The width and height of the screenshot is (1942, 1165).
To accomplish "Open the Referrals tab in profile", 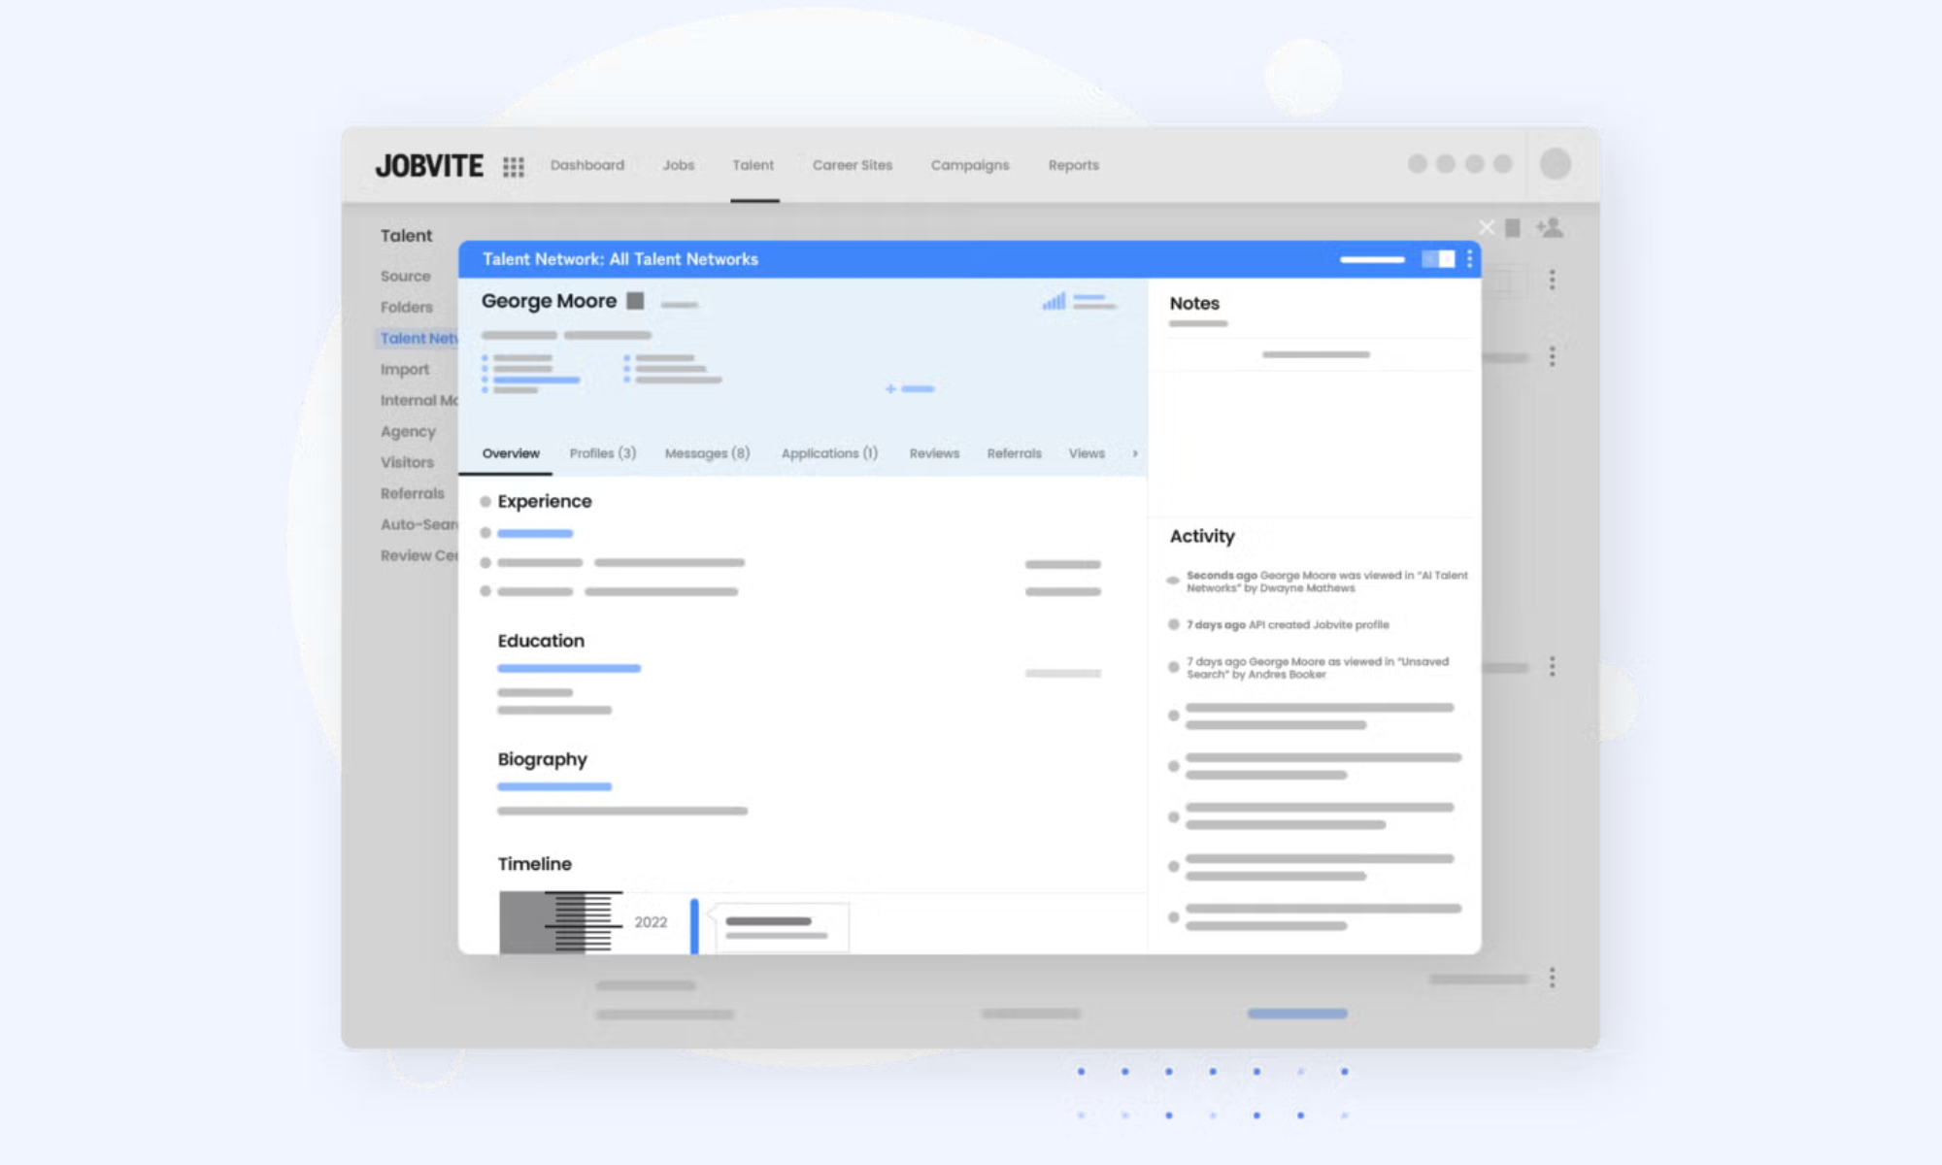I will click(1014, 453).
